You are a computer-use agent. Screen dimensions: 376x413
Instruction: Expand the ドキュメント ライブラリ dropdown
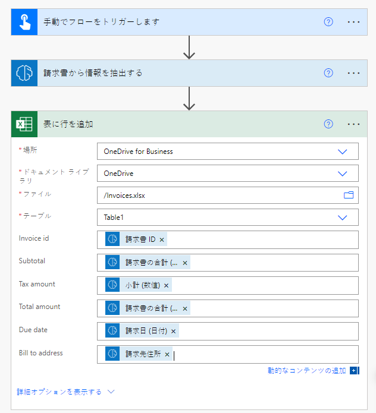(342, 174)
